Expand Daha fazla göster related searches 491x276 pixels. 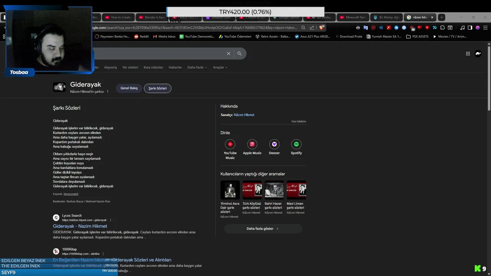pyautogui.click(x=263, y=229)
